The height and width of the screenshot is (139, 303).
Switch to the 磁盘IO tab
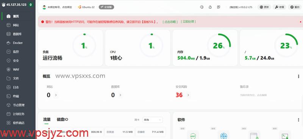[62, 119]
